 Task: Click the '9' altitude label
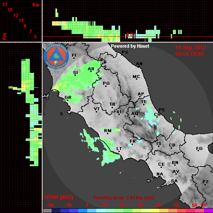point(25,26)
